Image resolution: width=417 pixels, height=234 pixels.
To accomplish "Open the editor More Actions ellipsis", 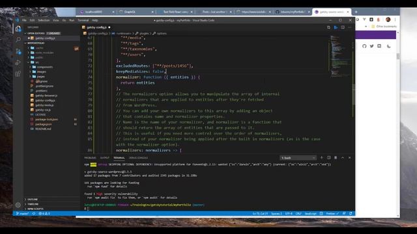I will pos(350,27).
